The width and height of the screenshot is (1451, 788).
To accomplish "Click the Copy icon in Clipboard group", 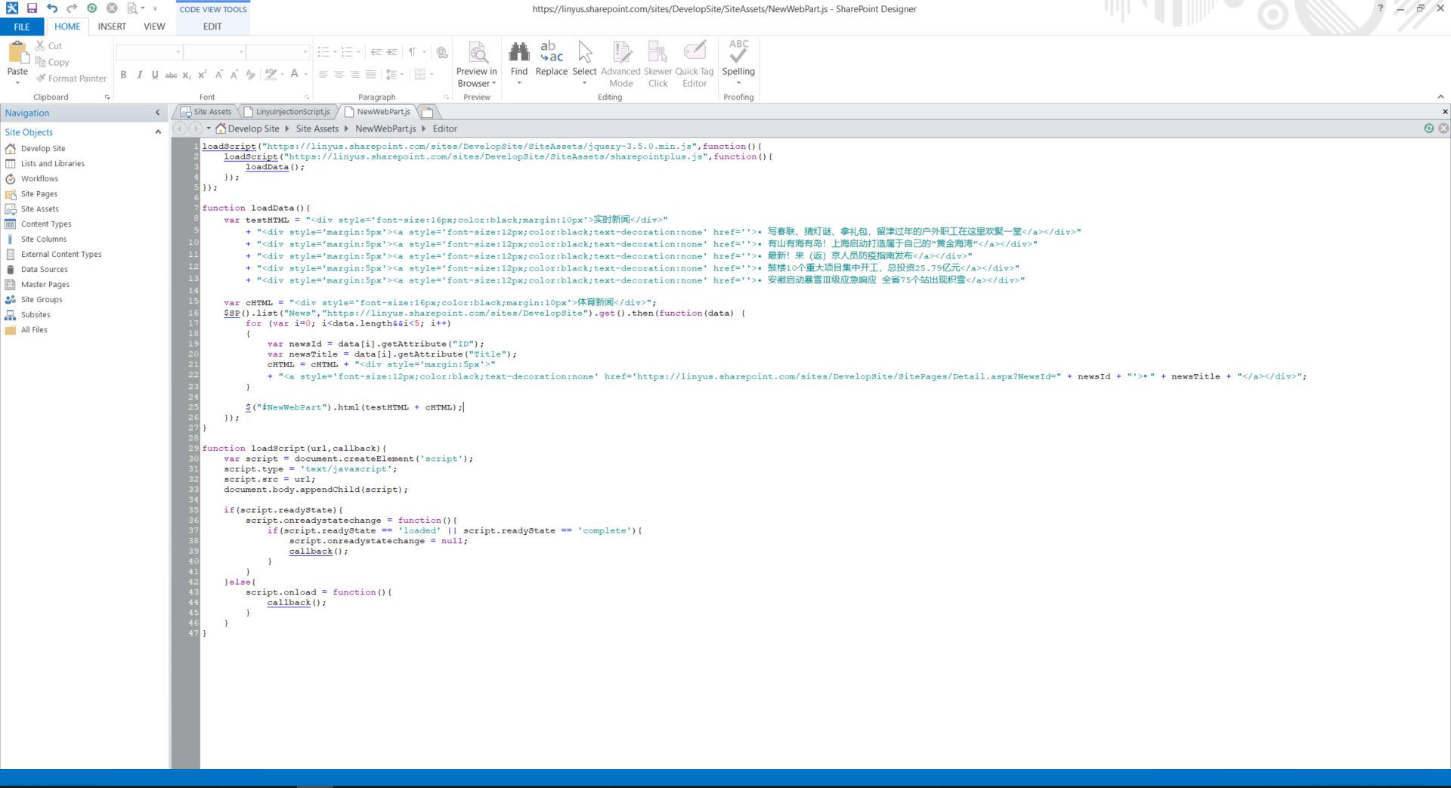I will [x=41, y=62].
